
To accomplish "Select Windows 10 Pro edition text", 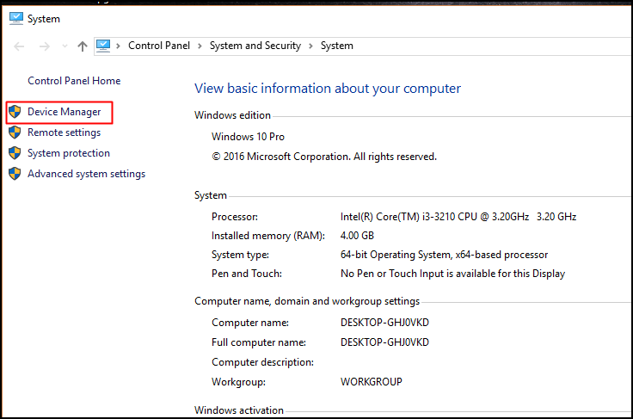I will pos(248,137).
